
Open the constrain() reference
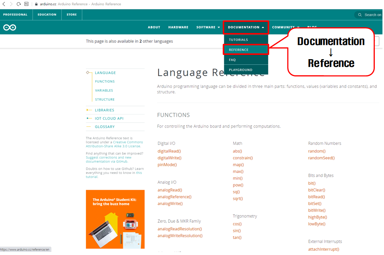click(243, 158)
